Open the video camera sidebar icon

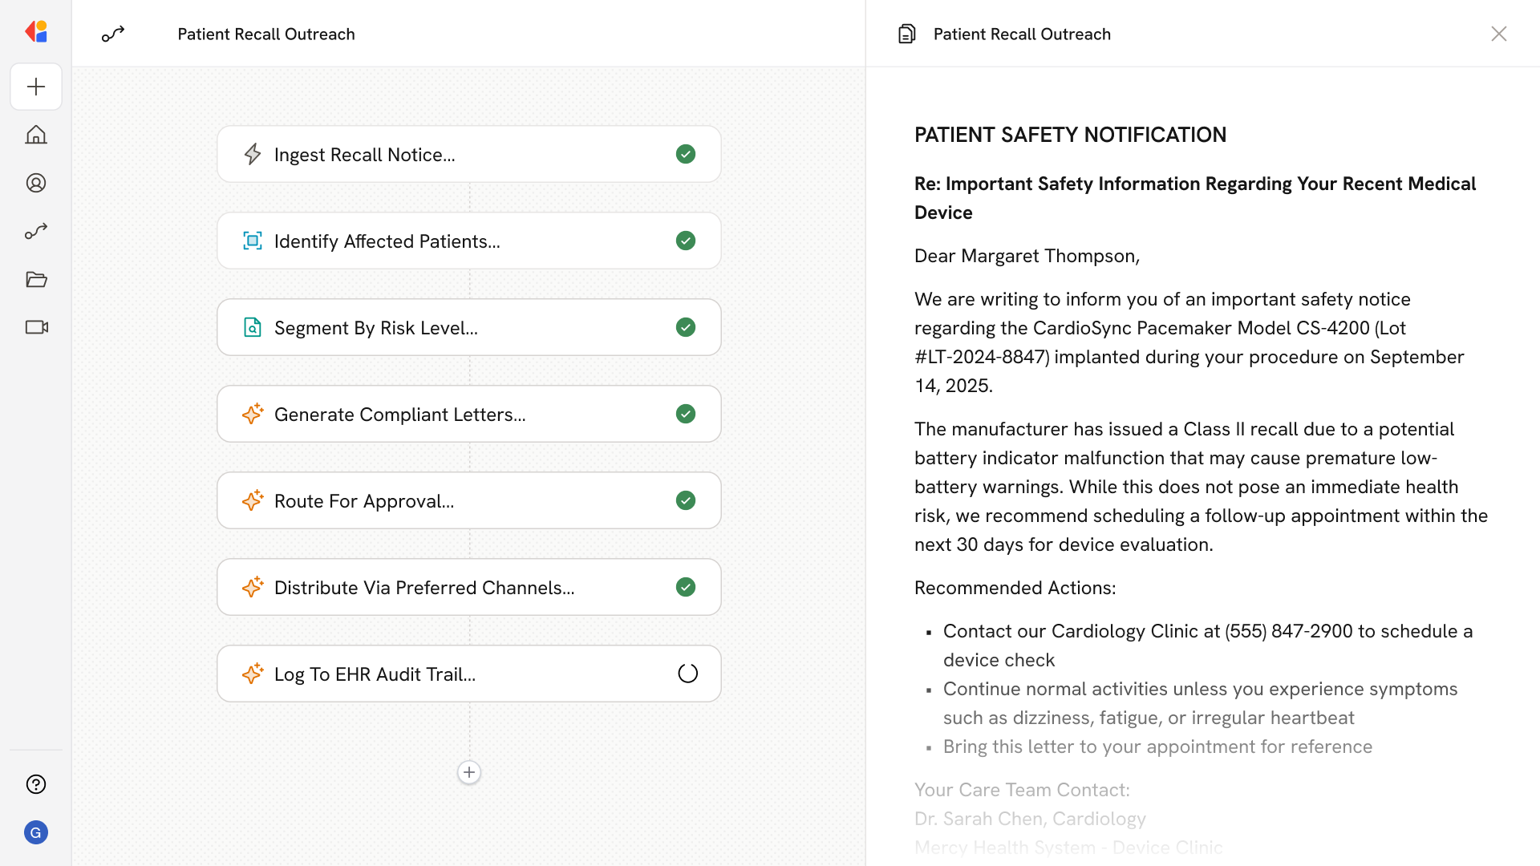(x=36, y=327)
